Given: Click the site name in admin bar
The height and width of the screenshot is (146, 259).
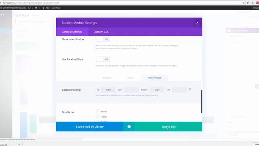Looking at the screenshot, I should (x=13, y=8).
